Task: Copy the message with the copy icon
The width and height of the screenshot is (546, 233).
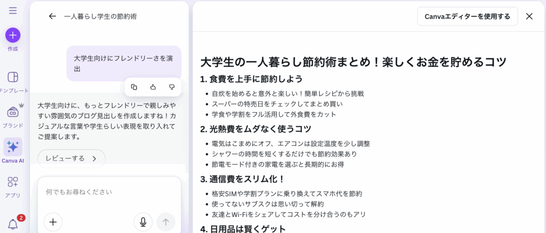Action: [x=134, y=87]
